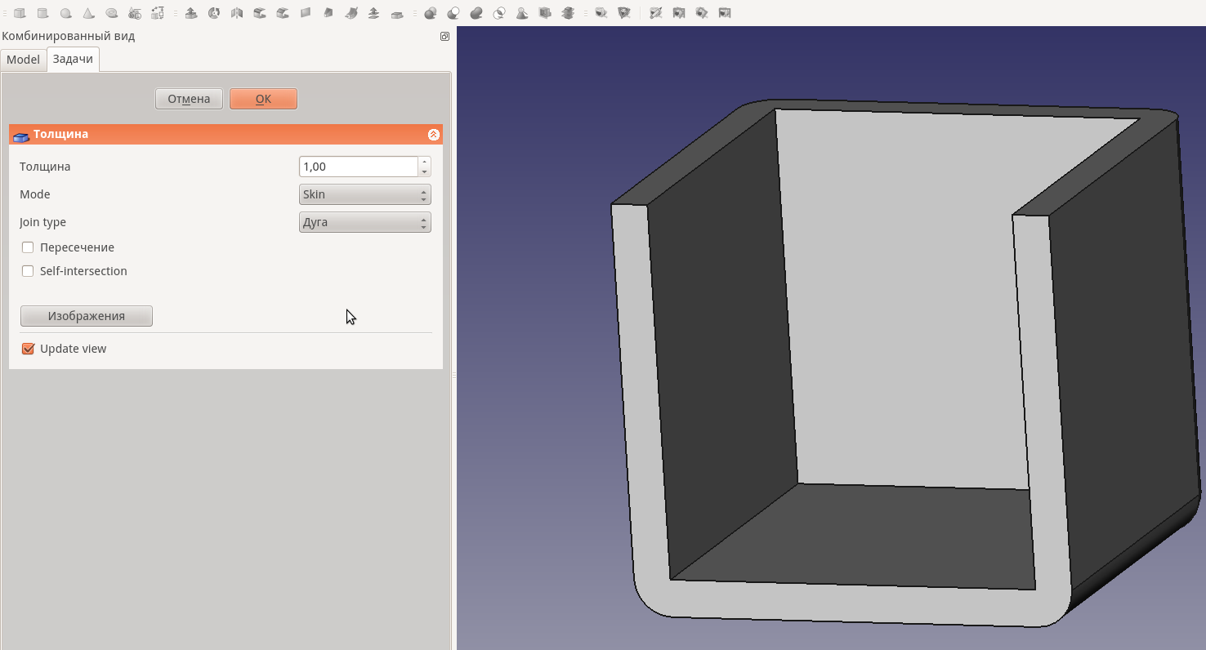
Task: Click the thickness value input field
Action: (x=358, y=166)
